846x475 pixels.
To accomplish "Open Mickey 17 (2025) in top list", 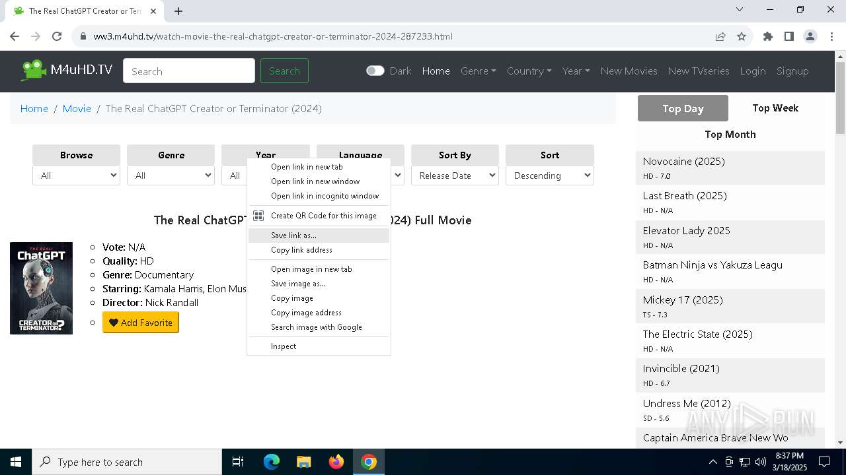I will pos(683,300).
